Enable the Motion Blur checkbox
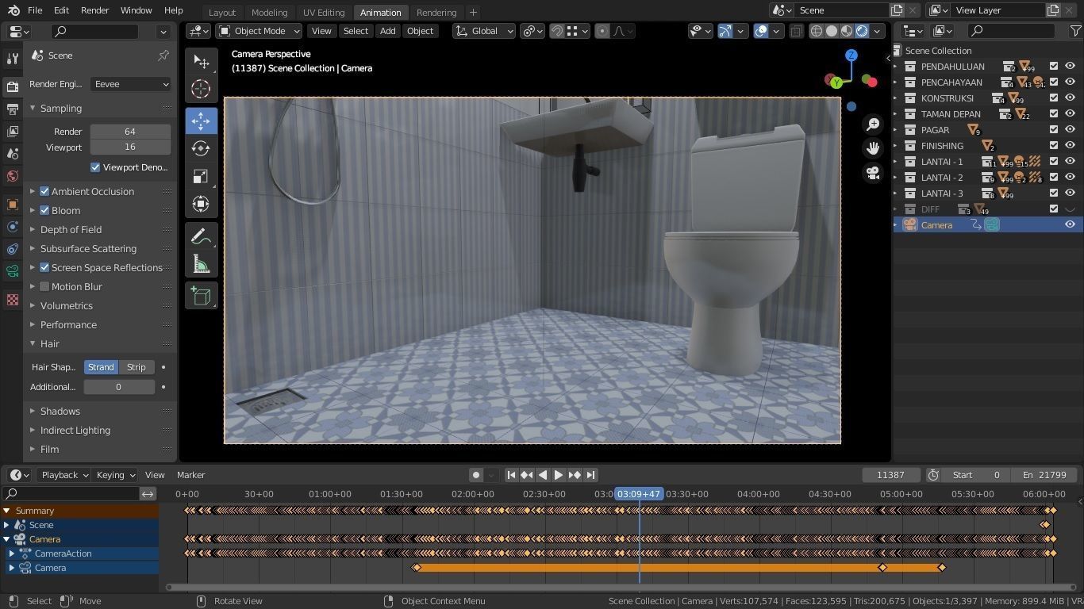 (44, 286)
